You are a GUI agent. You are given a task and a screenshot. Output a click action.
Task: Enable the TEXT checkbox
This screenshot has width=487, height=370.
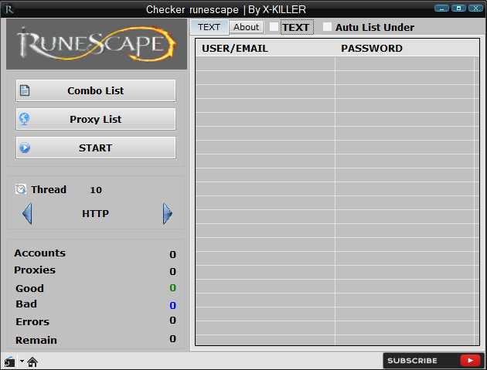tap(274, 27)
